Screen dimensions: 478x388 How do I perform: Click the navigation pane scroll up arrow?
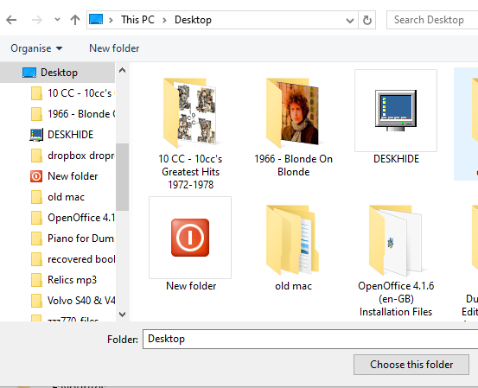122,70
